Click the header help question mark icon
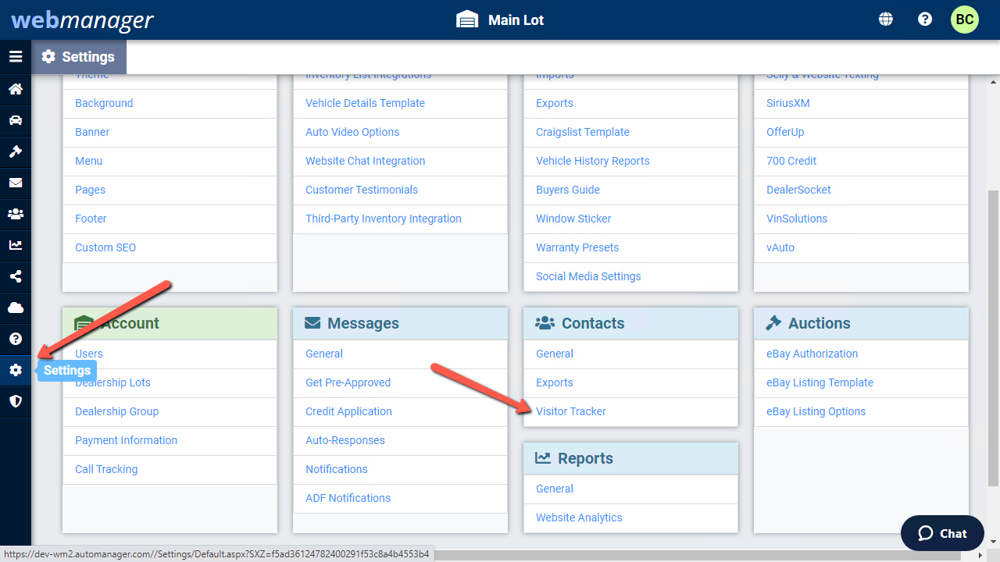 coord(925,20)
